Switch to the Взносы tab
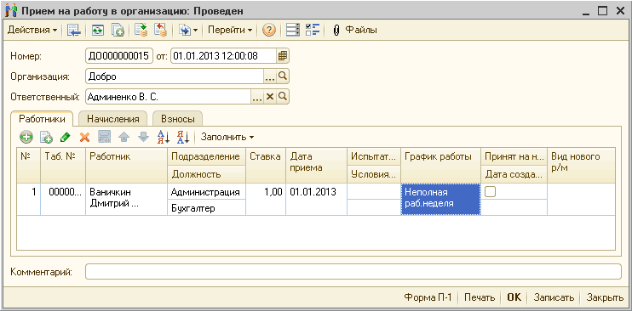Screen dimensions: 632x311 178,119
